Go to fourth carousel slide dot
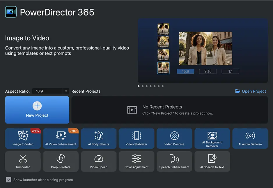The image size is (273, 188). click(150, 86)
